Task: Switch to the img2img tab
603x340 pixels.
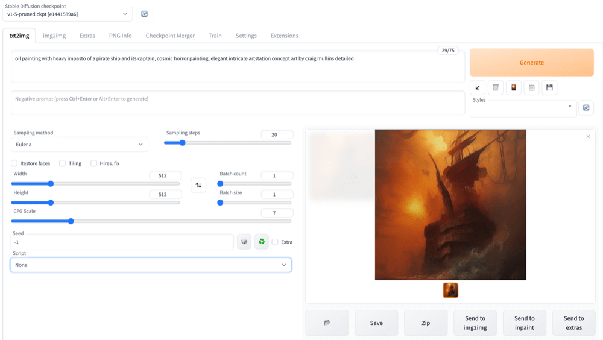Action: 54,36
